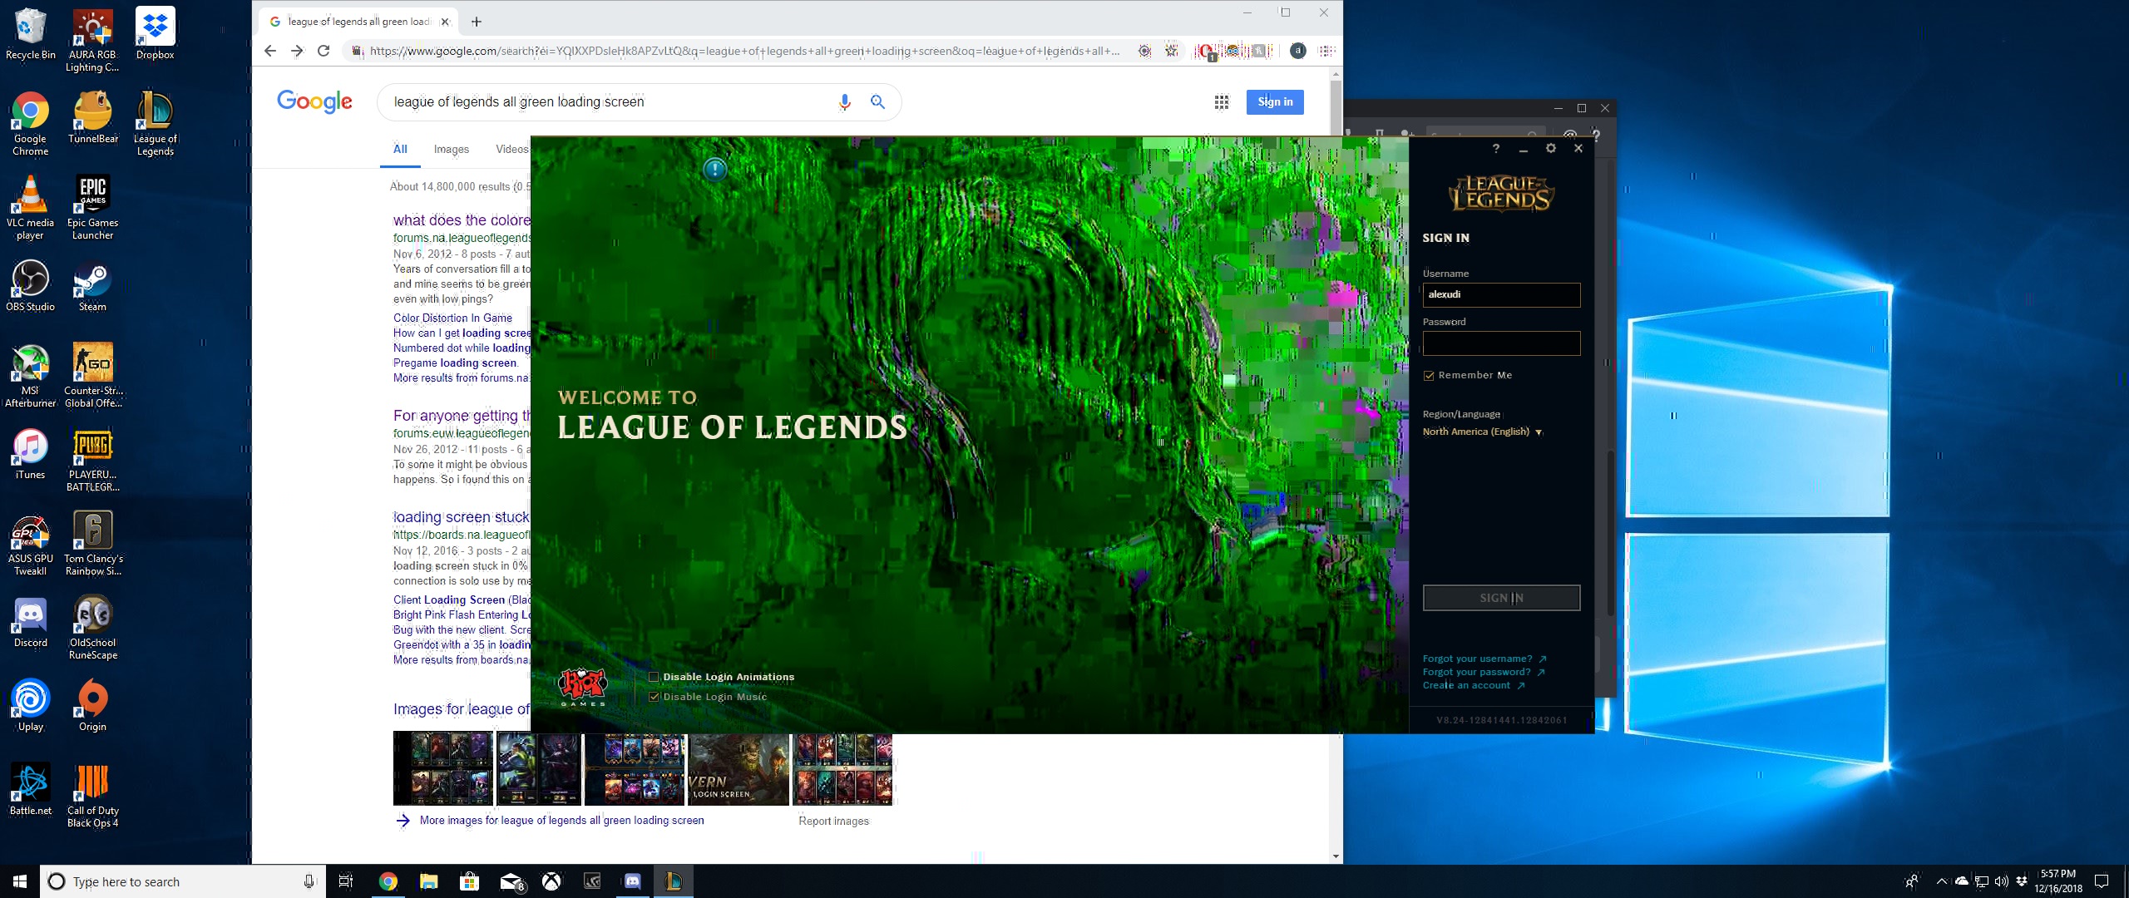Open the Discord icon in the taskbar
This screenshot has width=2129, height=898.
click(632, 881)
